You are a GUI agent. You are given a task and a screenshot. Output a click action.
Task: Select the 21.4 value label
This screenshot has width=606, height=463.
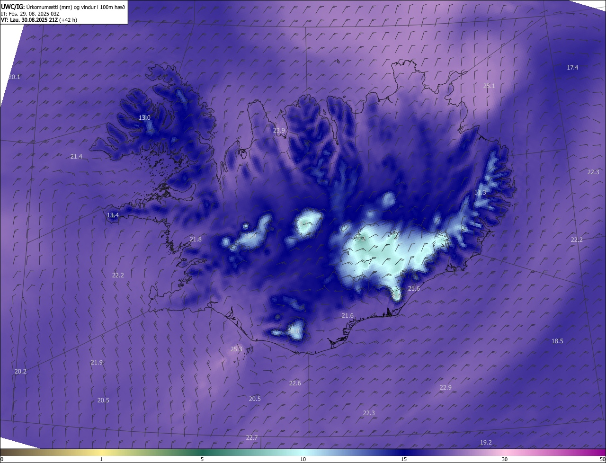coord(76,156)
